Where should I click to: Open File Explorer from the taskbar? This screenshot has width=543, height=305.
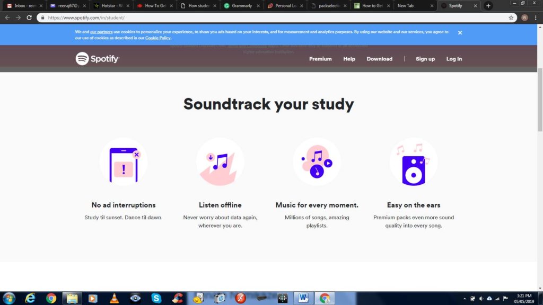coord(72,298)
